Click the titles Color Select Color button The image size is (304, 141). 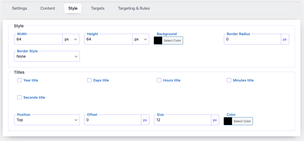pyautogui.click(x=242, y=121)
